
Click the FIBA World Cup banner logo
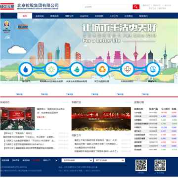coord(6,27)
